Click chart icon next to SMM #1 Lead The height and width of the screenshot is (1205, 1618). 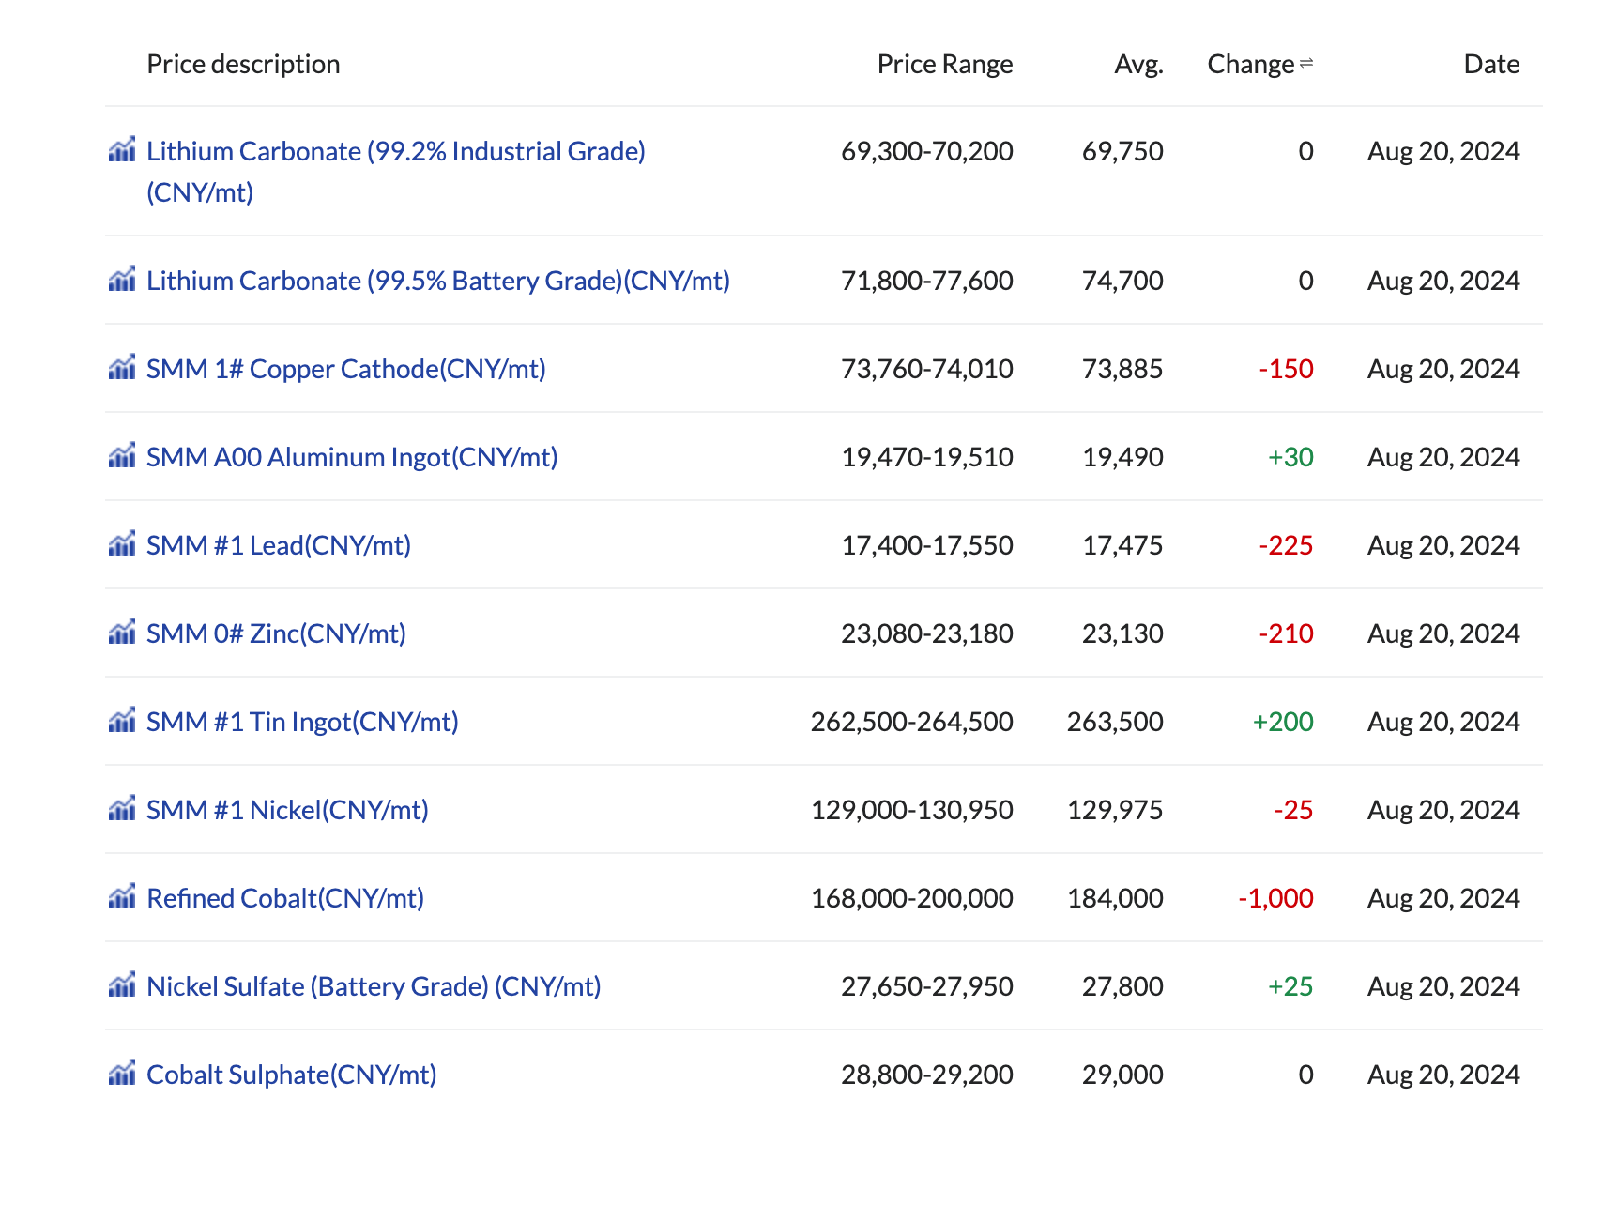click(x=122, y=543)
